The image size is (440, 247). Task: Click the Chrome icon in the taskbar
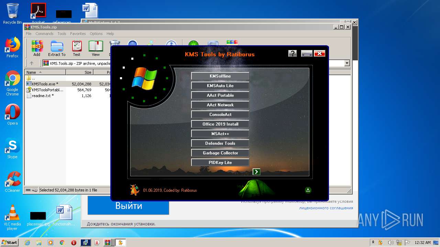(62, 243)
